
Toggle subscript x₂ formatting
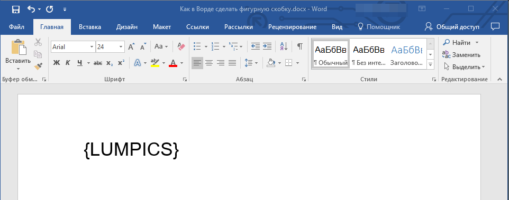point(110,63)
